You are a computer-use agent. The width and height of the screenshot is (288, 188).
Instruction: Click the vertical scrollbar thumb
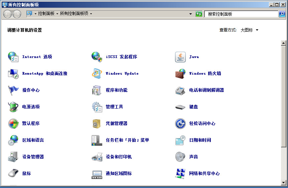[x=283, y=96]
